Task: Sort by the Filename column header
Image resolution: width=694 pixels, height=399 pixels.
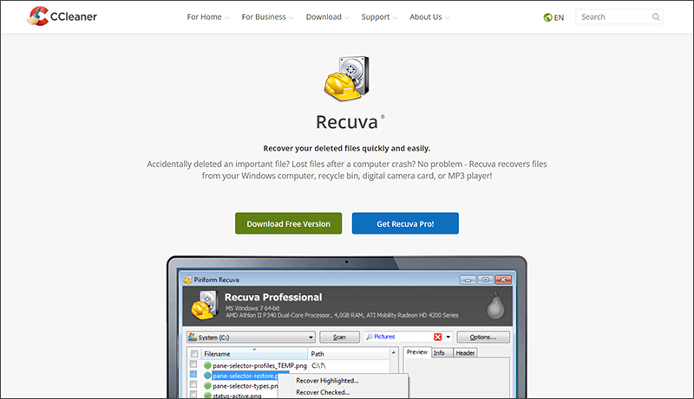Action: pyautogui.click(x=254, y=353)
